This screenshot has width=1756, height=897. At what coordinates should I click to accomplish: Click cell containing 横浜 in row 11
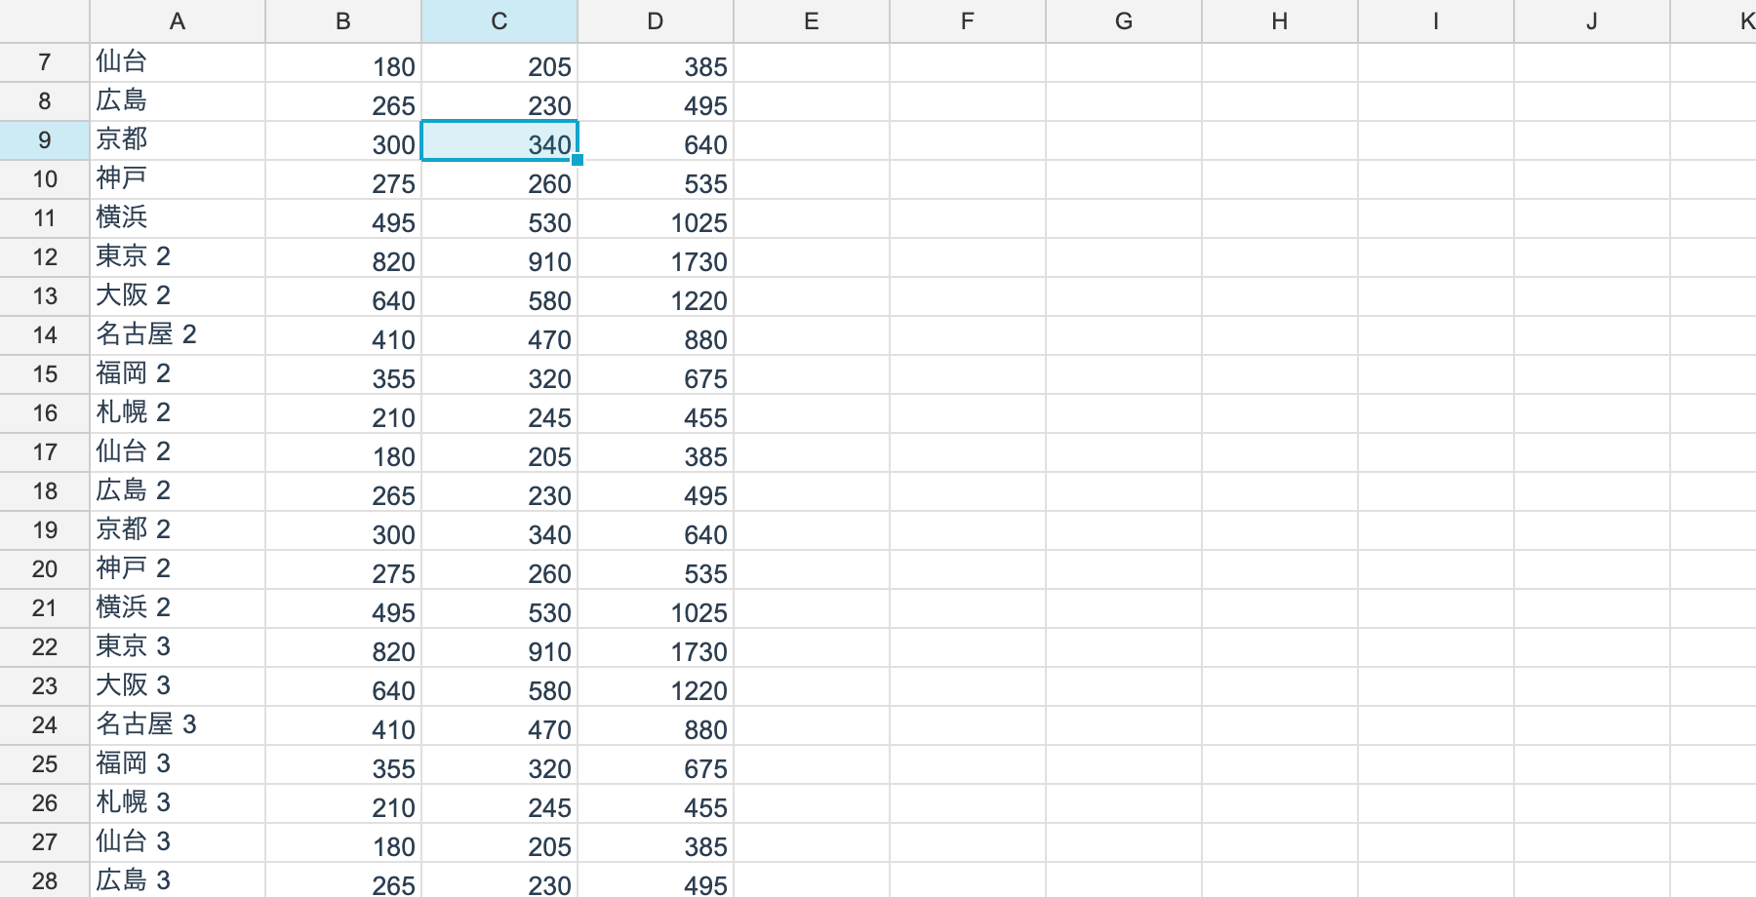[178, 218]
